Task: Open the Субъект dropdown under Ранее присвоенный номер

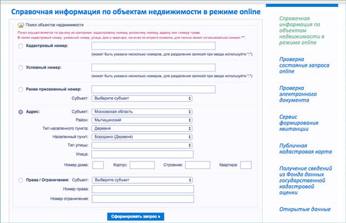Action: 142,98
